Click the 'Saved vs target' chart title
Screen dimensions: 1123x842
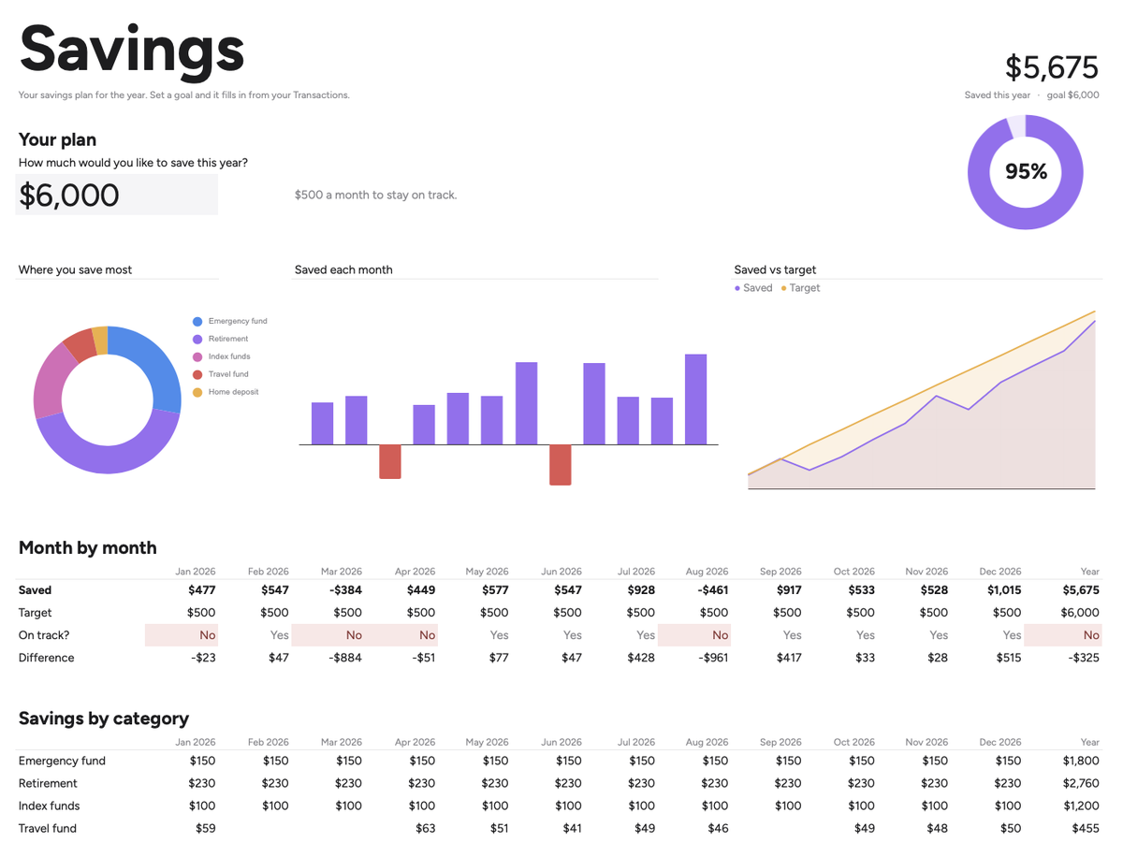775,269
